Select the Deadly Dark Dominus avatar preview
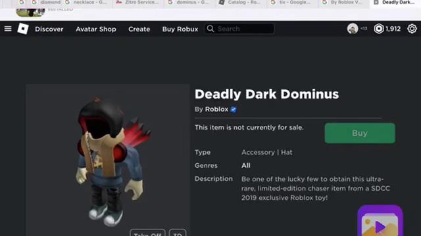 108,160
